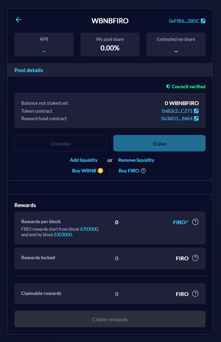Viewport: 221px width, 342px height.
Task: Go back with the left arrow icon
Action: point(18,20)
